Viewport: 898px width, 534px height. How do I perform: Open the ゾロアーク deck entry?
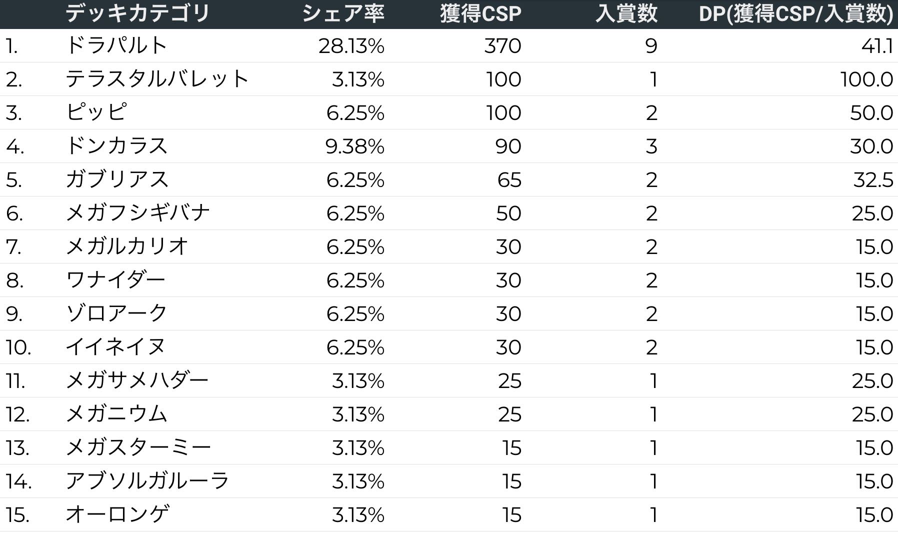click(116, 313)
